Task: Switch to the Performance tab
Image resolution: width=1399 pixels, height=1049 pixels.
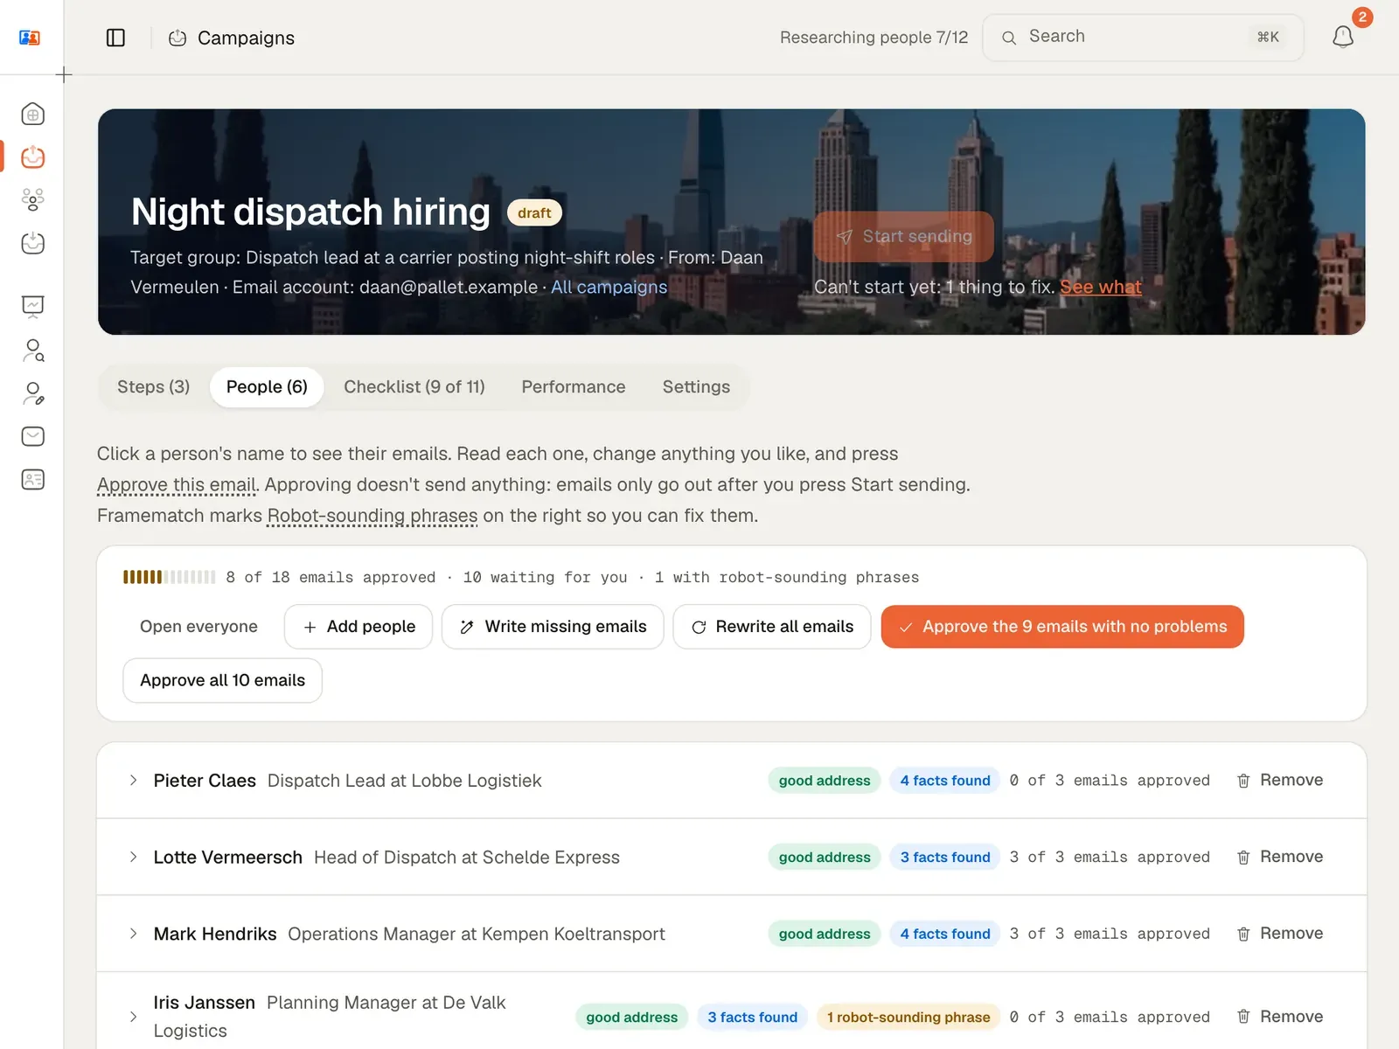Action: pyautogui.click(x=574, y=387)
